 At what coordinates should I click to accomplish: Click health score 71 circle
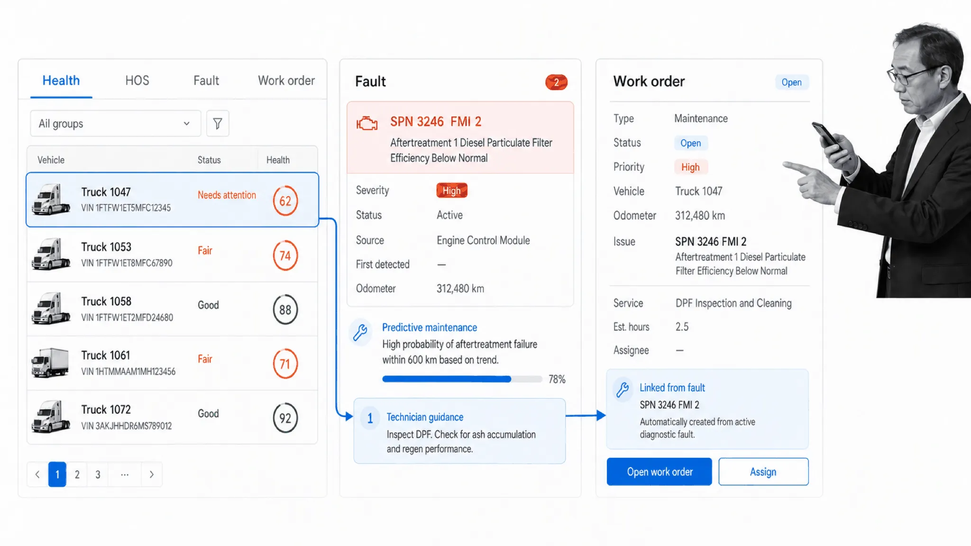tap(285, 364)
